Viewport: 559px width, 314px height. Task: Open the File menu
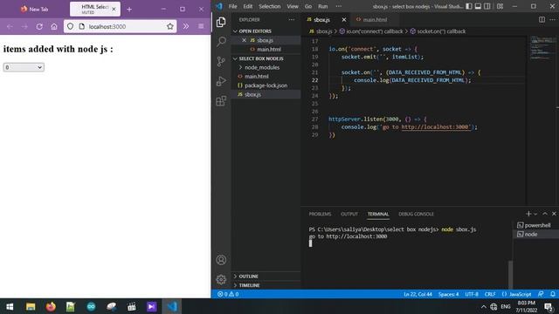pos(233,6)
